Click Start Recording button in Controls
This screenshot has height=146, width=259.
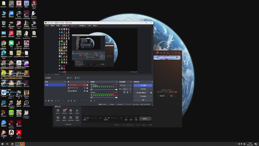(143, 89)
